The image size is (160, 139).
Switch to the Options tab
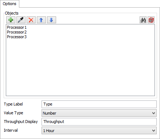(9, 4)
